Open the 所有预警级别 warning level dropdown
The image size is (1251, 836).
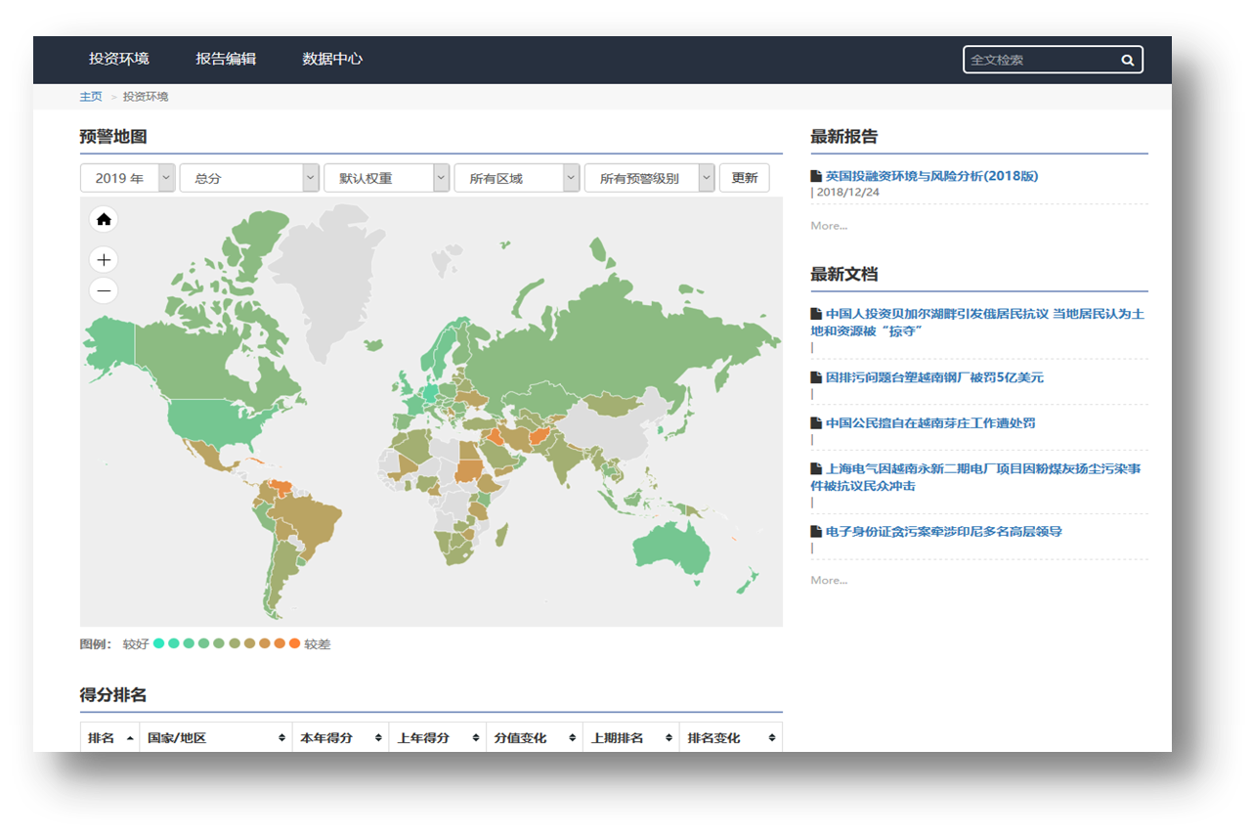point(650,178)
